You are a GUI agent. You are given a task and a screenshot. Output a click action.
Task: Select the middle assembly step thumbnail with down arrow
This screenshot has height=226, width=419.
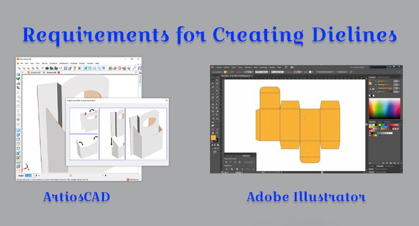tap(112, 134)
